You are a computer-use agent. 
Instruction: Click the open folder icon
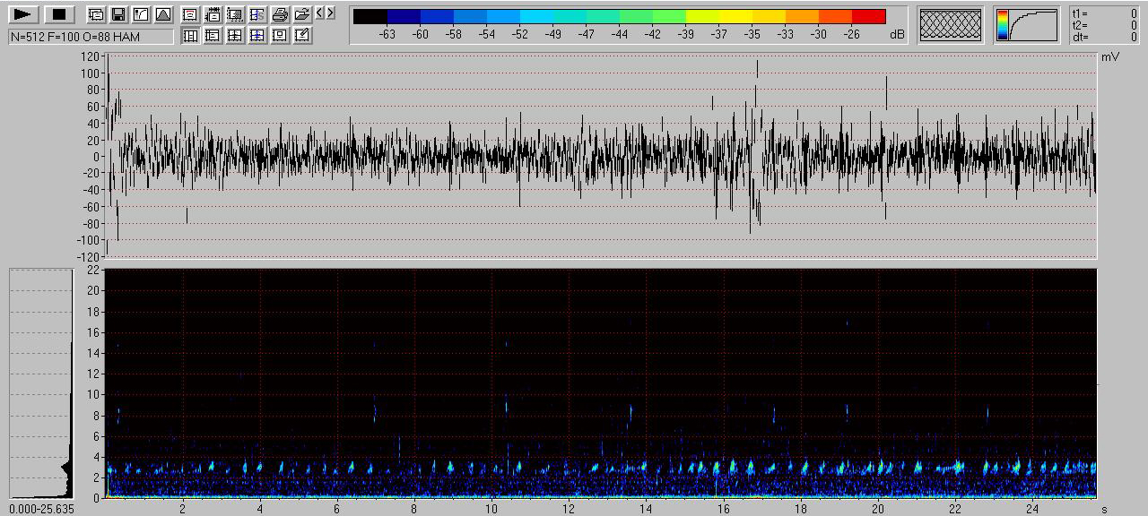click(x=302, y=14)
